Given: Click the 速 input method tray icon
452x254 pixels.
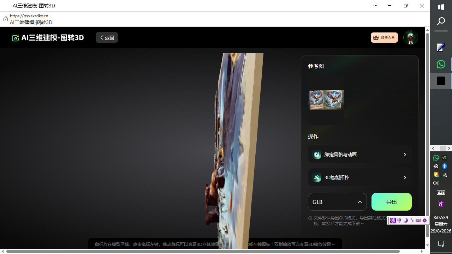Looking at the screenshot, I should [x=441, y=204].
